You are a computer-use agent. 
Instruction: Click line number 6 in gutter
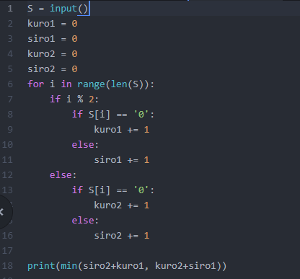click(x=10, y=84)
